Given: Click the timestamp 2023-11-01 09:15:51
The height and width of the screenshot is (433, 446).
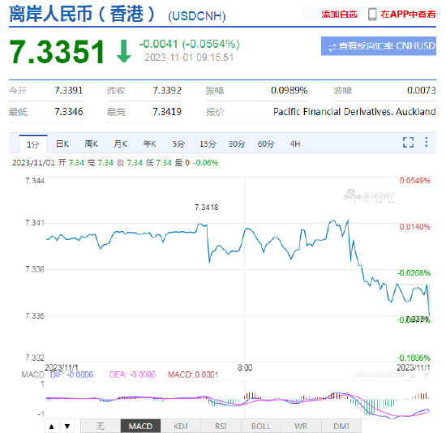Looking at the screenshot, I should [x=189, y=58].
